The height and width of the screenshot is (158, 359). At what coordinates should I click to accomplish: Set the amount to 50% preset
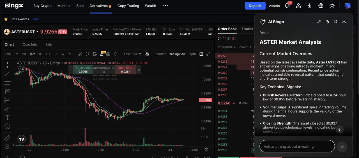coord(101,79)
